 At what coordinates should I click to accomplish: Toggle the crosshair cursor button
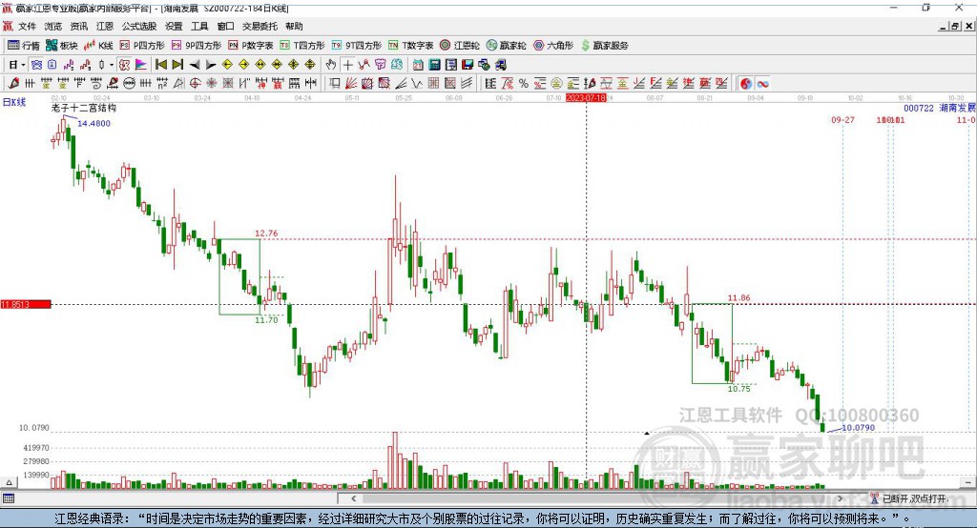coord(347,65)
